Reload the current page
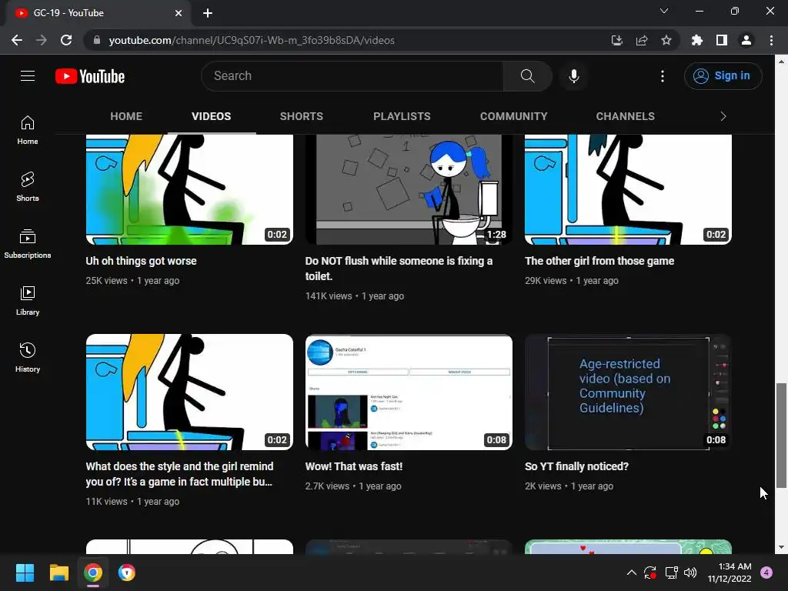Image resolution: width=788 pixels, height=591 pixels. (x=66, y=40)
